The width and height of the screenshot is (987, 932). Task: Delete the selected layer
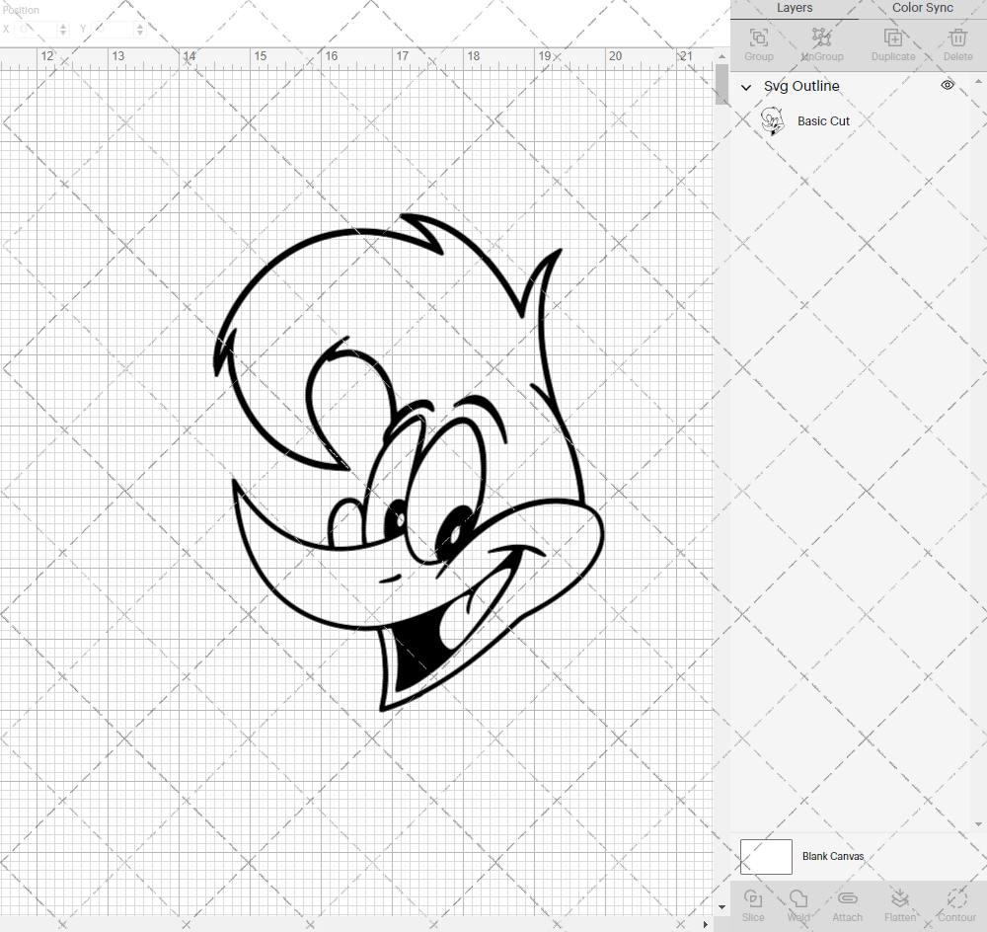click(x=957, y=43)
